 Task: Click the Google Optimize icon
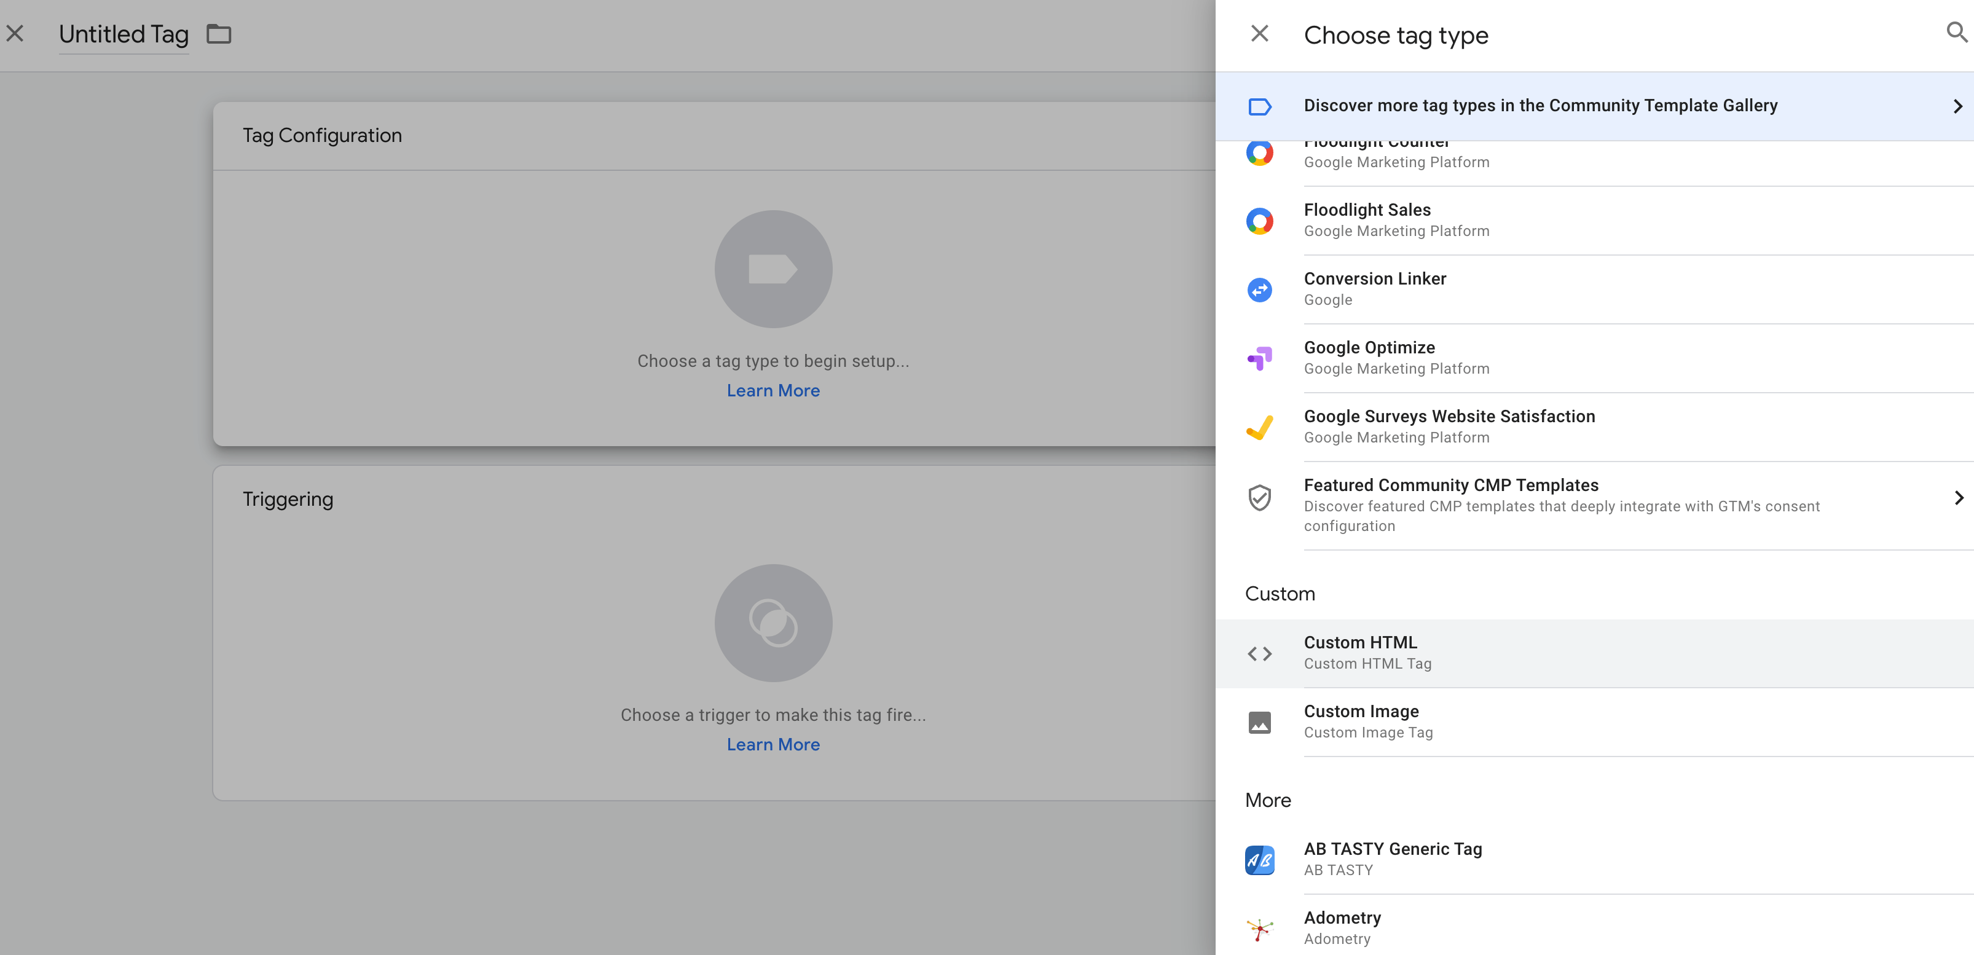pyautogui.click(x=1259, y=359)
